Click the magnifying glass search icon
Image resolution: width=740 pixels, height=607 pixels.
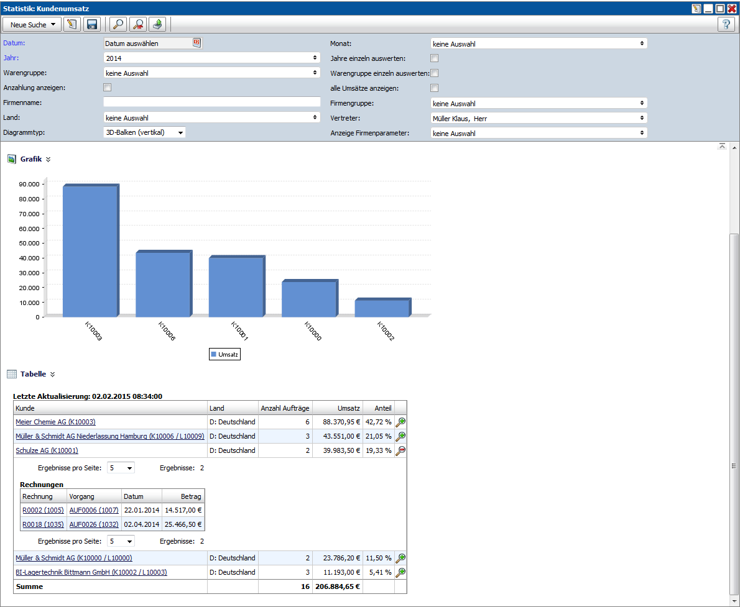(x=117, y=24)
